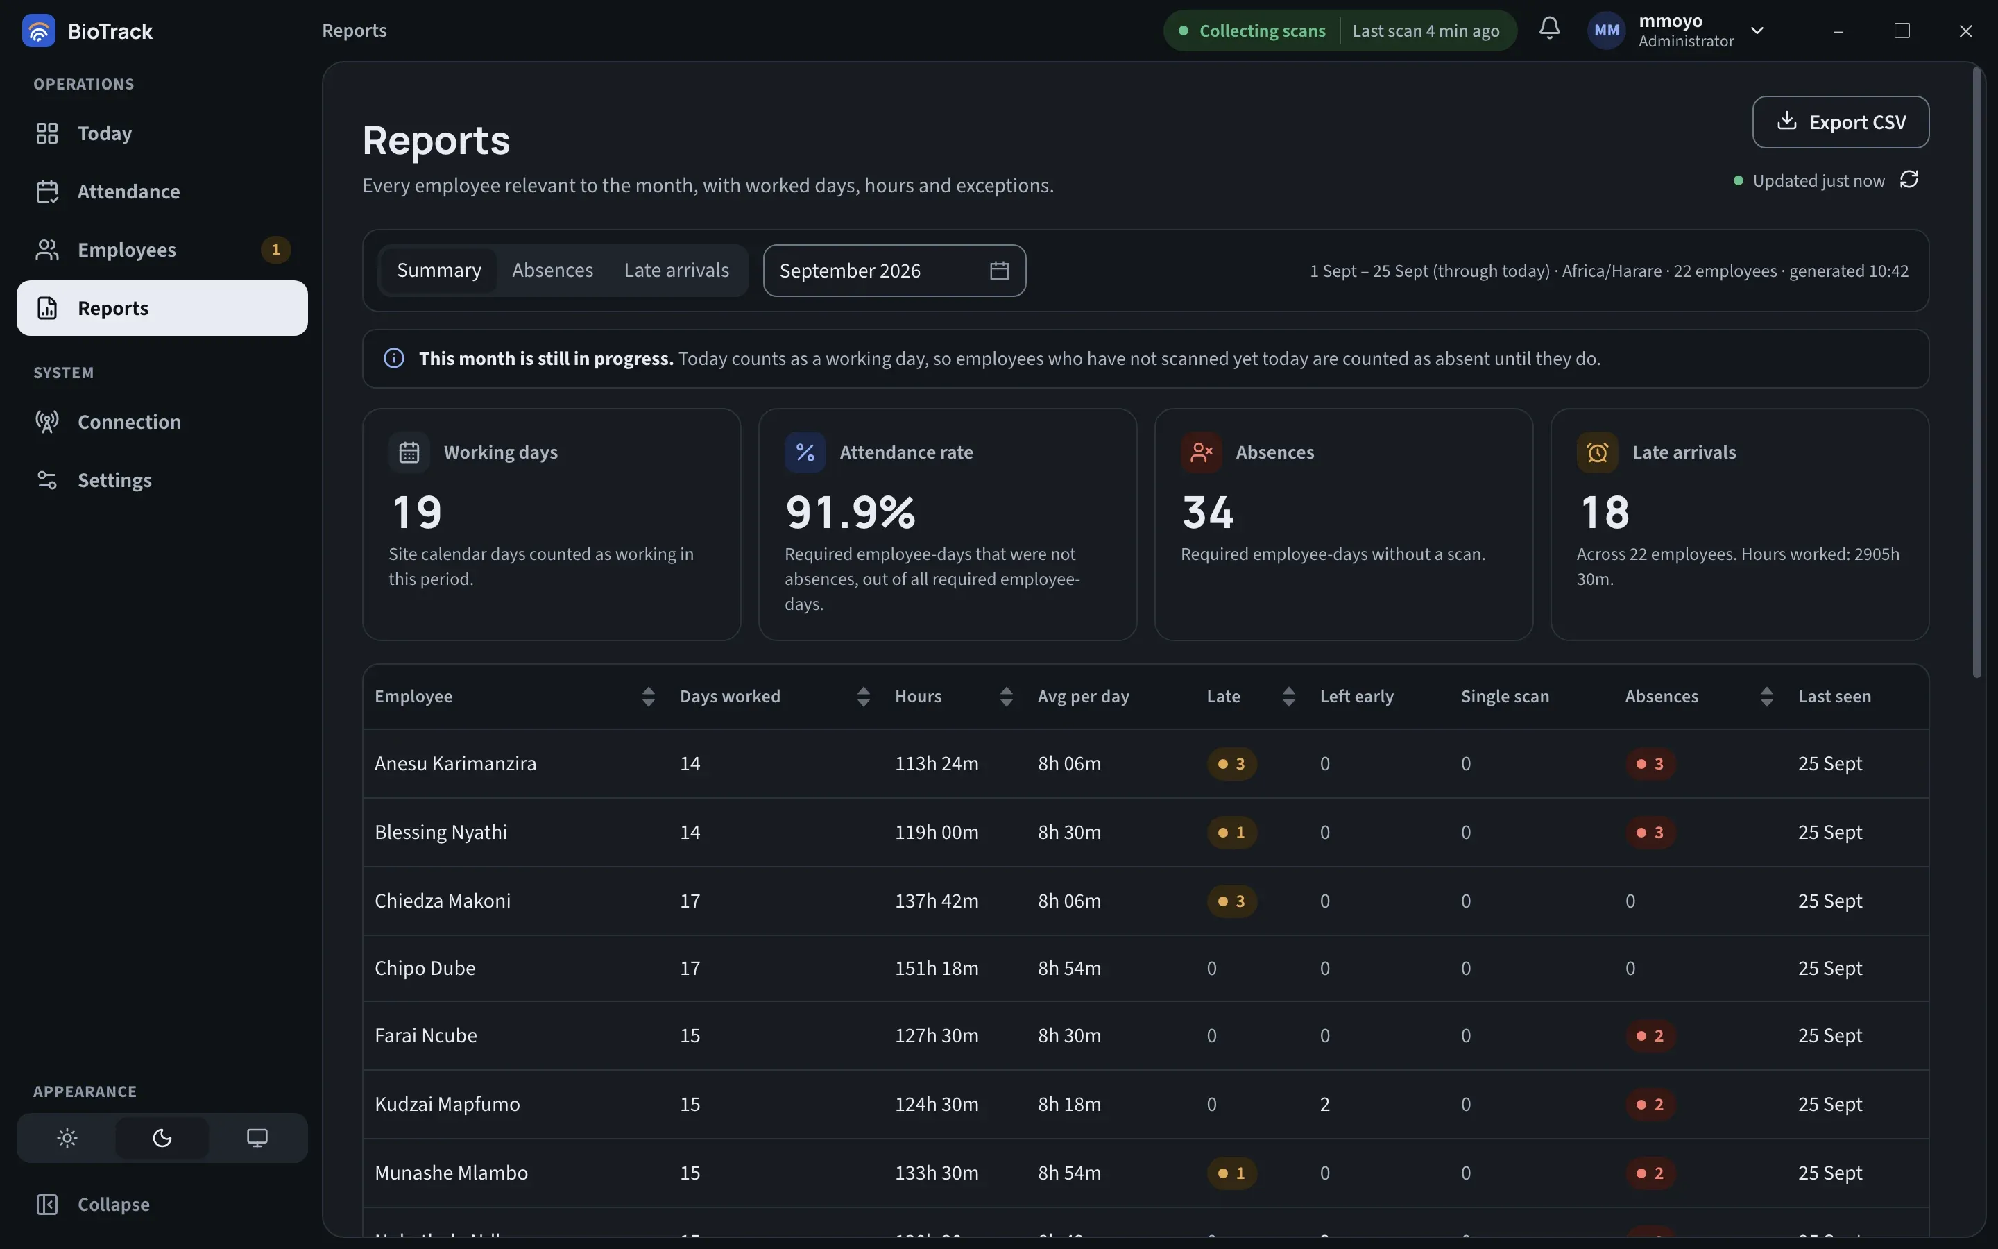Click the MM user avatar
The image size is (1998, 1249).
tap(1607, 31)
